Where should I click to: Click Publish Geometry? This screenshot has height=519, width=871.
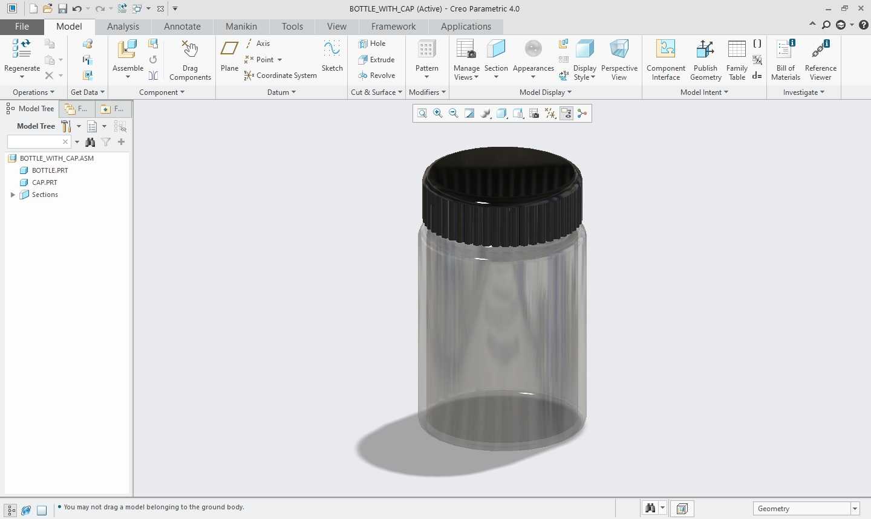point(705,60)
